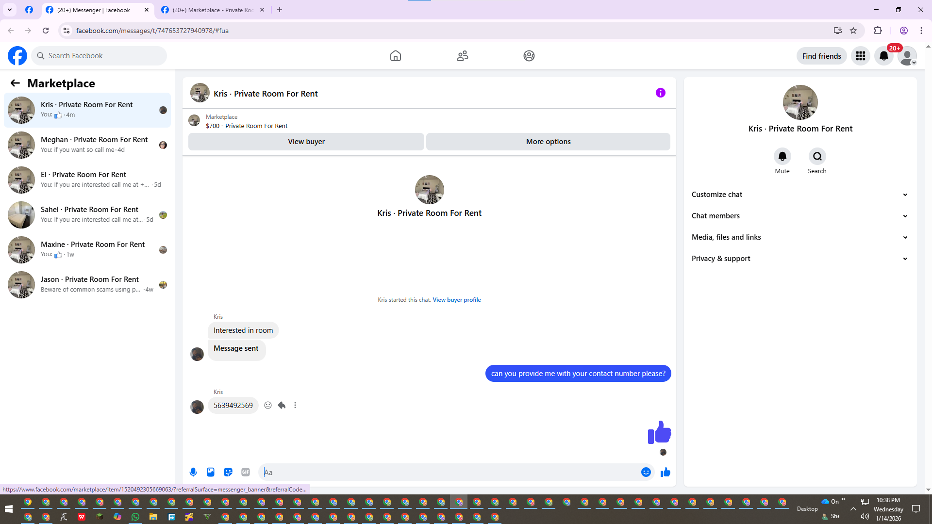The width and height of the screenshot is (932, 524).
Task: Expand Customize chat section
Action: click(799, 195)
